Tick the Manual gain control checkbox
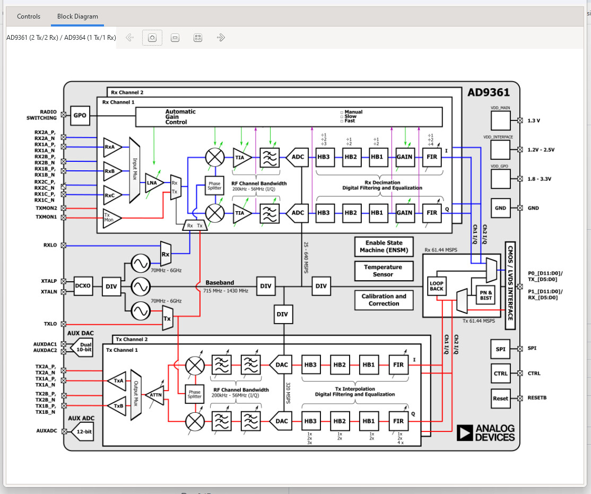This screenshot has width=591, height=494. [342, 112]
